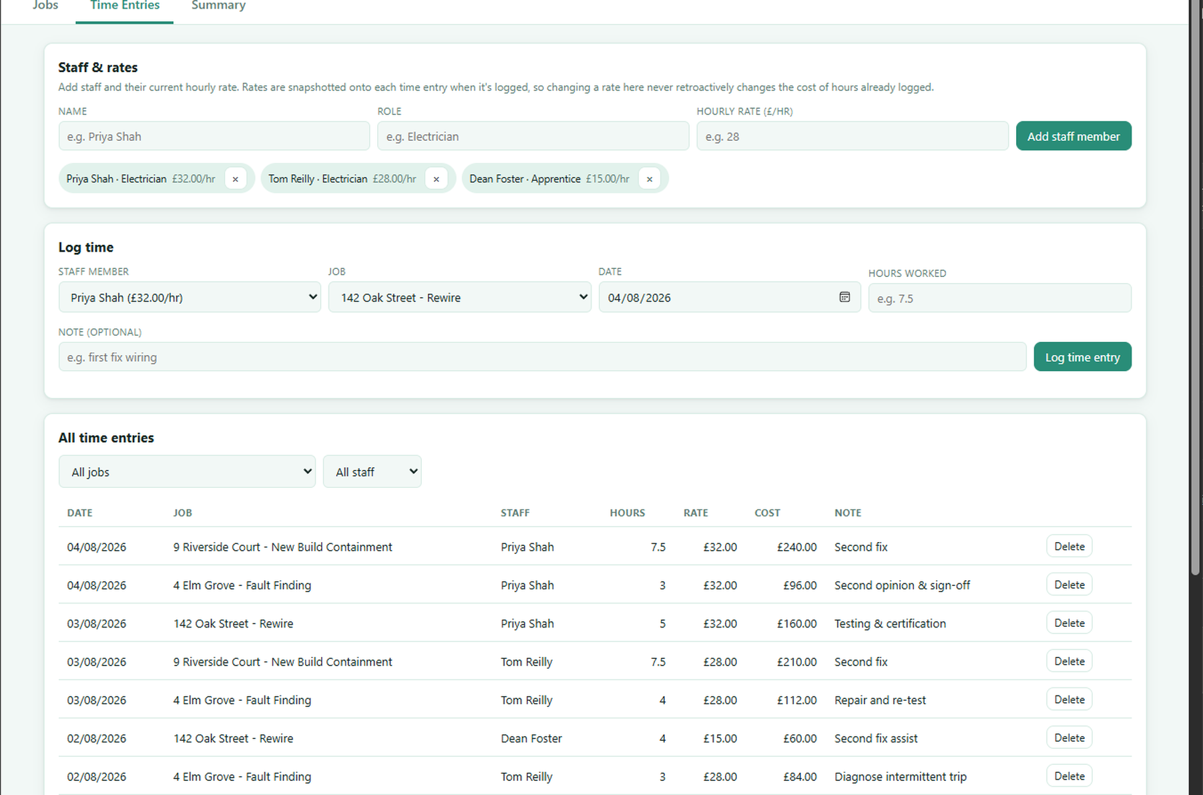
Task: Select the Time Entries tab
Action: pos(125,7)
